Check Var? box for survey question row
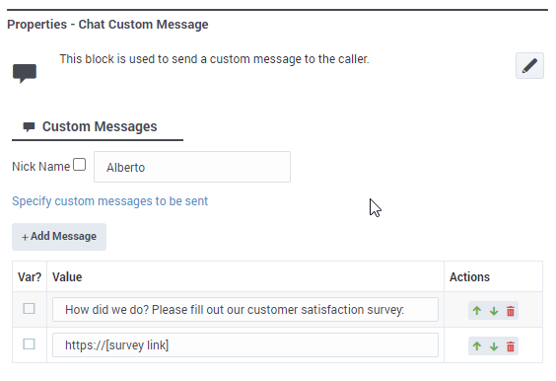Viewport: 556px width, 381px height. [29, 309]
